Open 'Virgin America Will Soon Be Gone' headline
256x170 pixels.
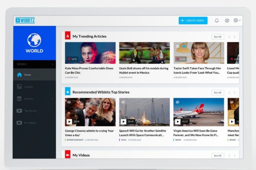coord(196,133)
